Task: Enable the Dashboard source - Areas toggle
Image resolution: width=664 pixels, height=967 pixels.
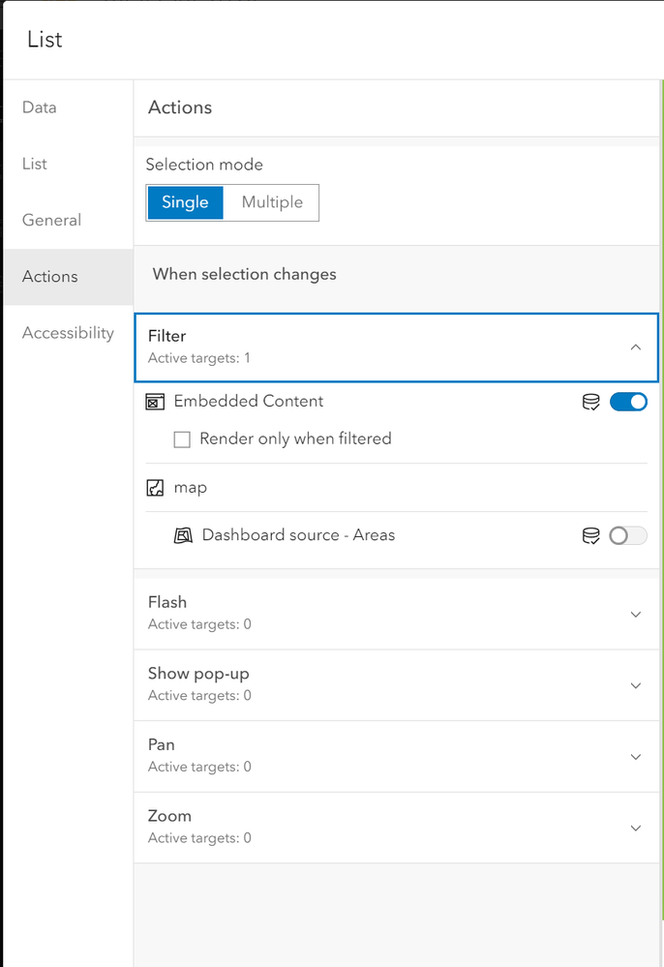Action: (x=628, y=535)
